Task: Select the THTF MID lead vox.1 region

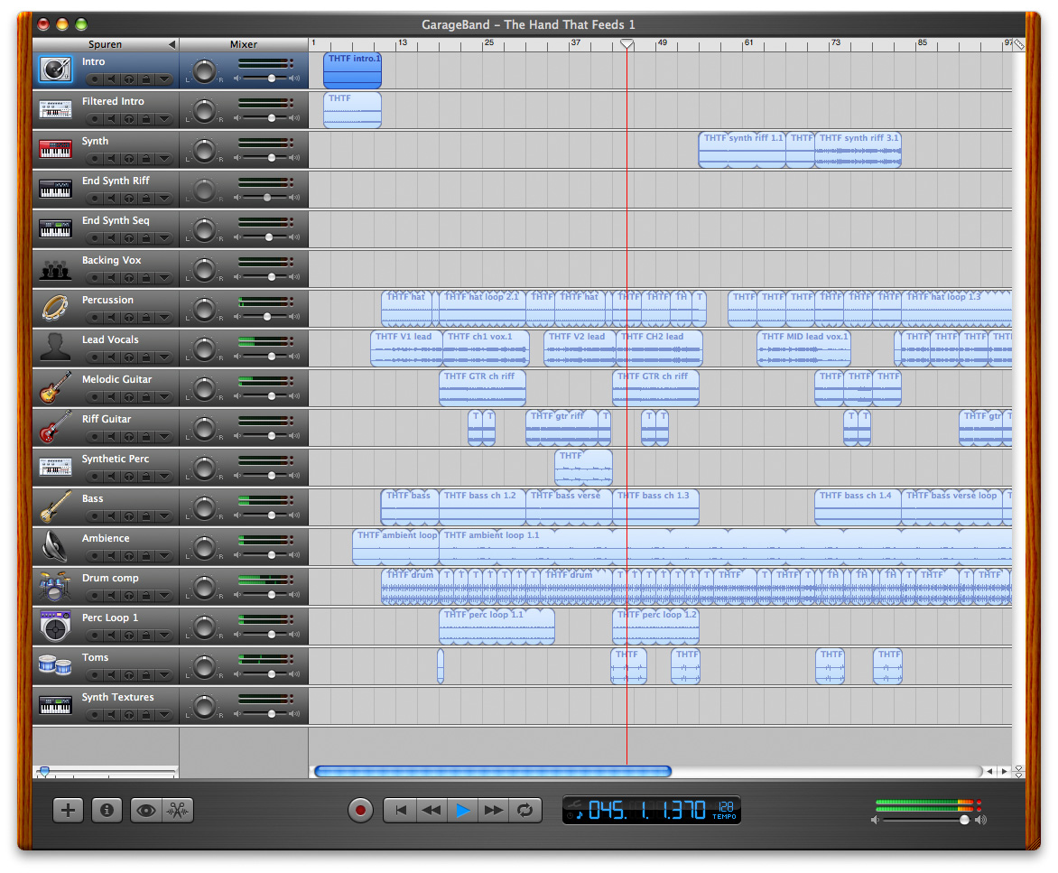Action: (x=803, y=348)
